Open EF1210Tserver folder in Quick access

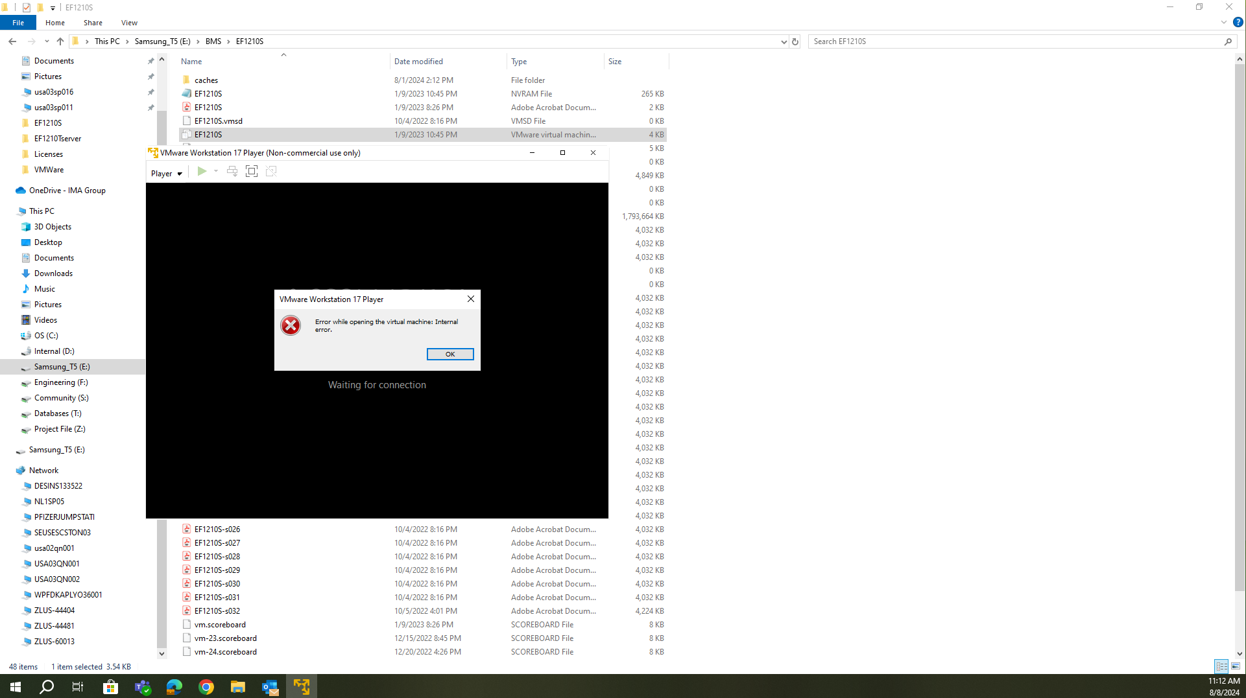[x=58, y=139]
